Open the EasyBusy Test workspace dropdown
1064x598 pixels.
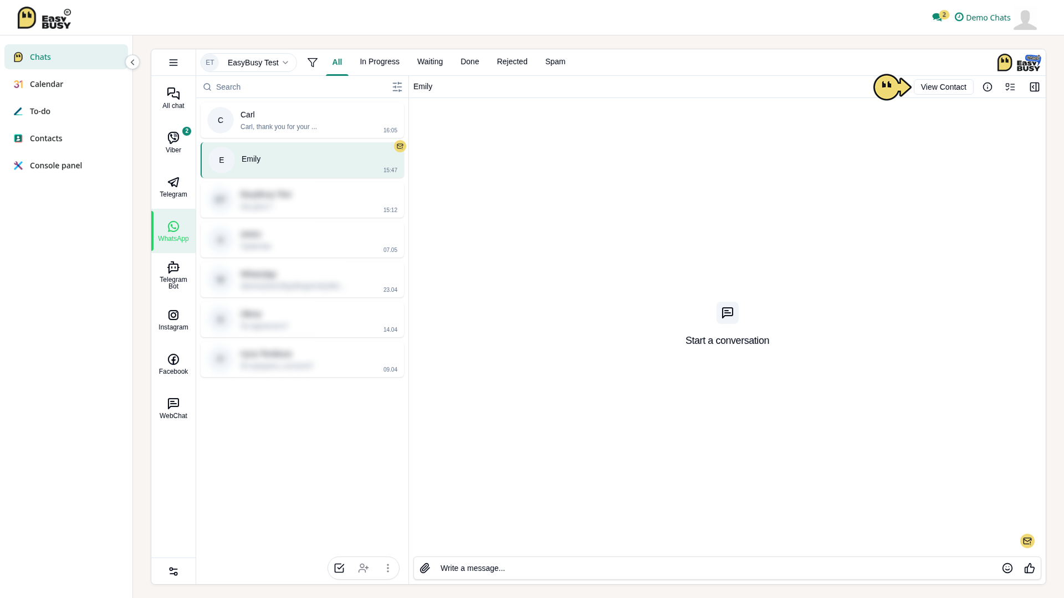[249, 63]
